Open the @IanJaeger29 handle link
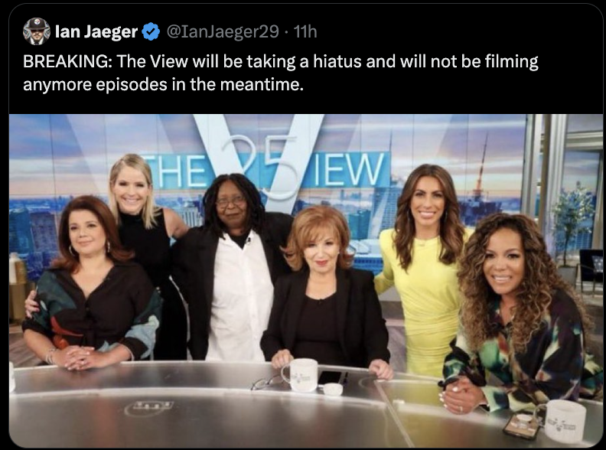The width and height of the screenshot is (606, 450). (223, 31)
